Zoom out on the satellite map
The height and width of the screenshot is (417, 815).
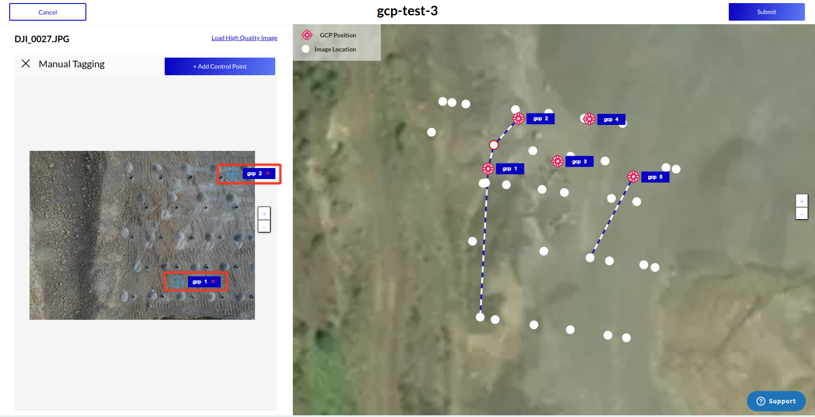(801, 214)
